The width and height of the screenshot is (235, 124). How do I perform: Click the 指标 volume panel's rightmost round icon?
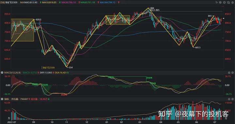[233, 99]
